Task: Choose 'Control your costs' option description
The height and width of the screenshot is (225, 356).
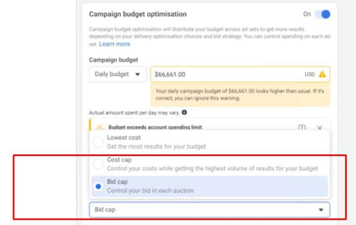Action: tap(212, 168)
